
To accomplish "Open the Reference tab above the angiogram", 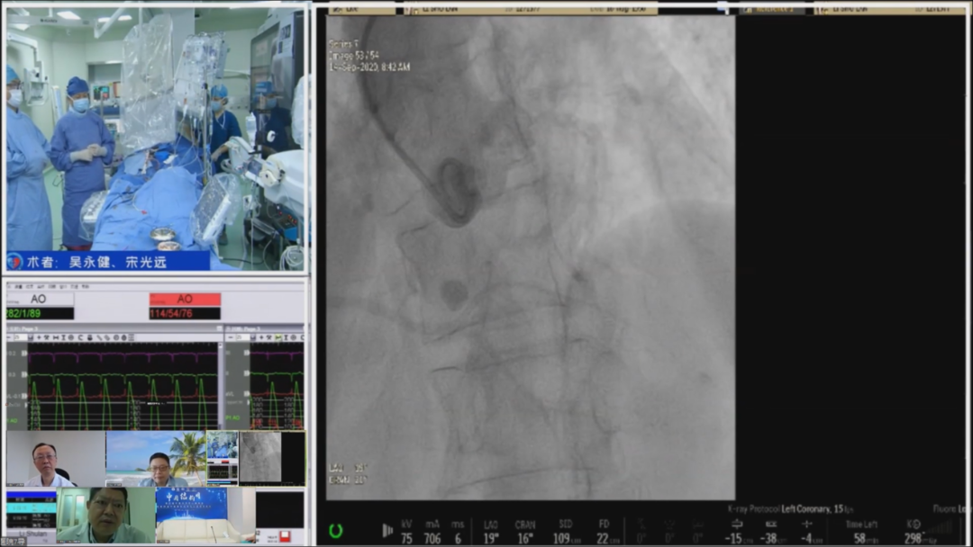I will point(773,9).
